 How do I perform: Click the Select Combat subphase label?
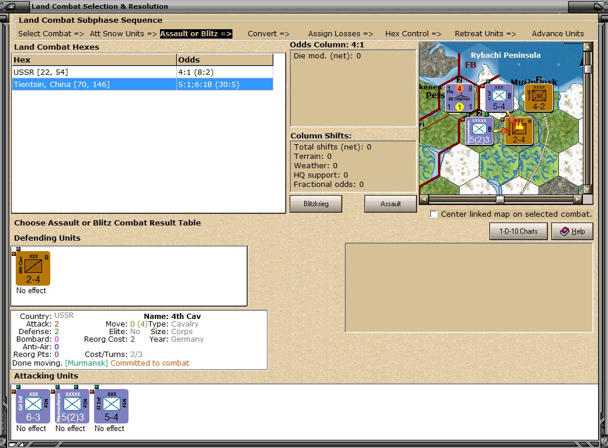coord(50,34)
